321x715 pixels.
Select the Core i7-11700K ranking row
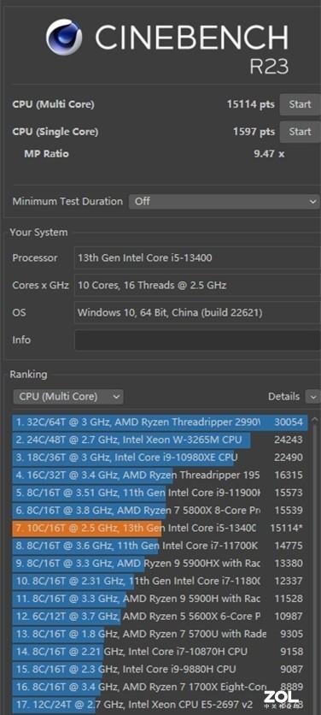pyautogui.click(x=160, y=546)
